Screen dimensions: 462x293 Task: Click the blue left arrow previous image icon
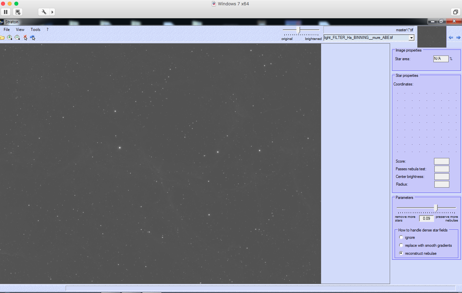(x=451, y=38)
